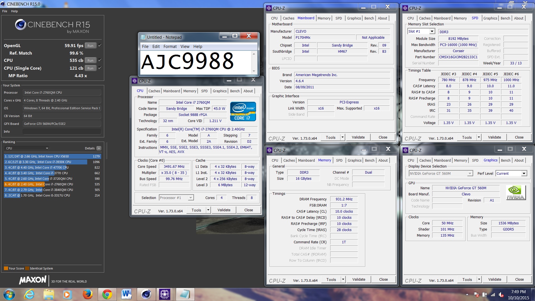Image resolution: width=535 pixels, height=301 pixels.
Task: Launch Internet Explorer from taskbar
Action: pyautogui.click(x=29, y=294)
